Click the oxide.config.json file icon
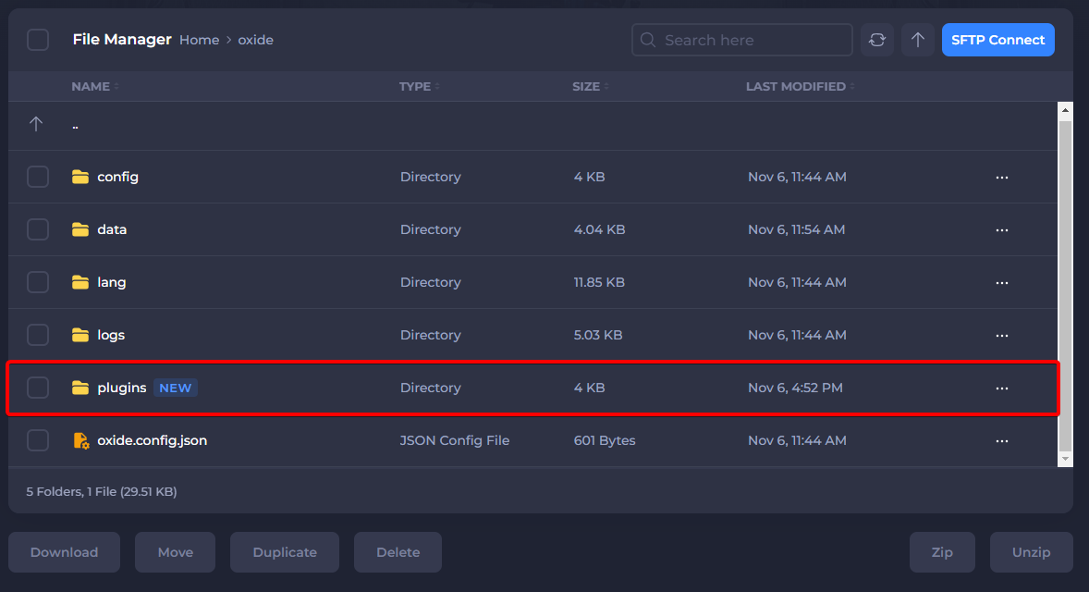Viewport: 1089px width, 592px height. 80,440
